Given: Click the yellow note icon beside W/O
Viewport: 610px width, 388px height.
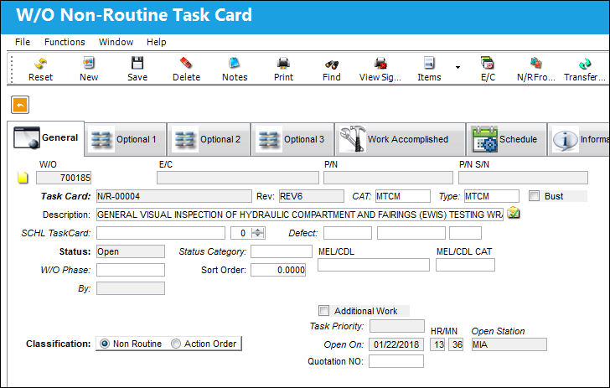Looking at the screenshot, I should tap(23, 178).
